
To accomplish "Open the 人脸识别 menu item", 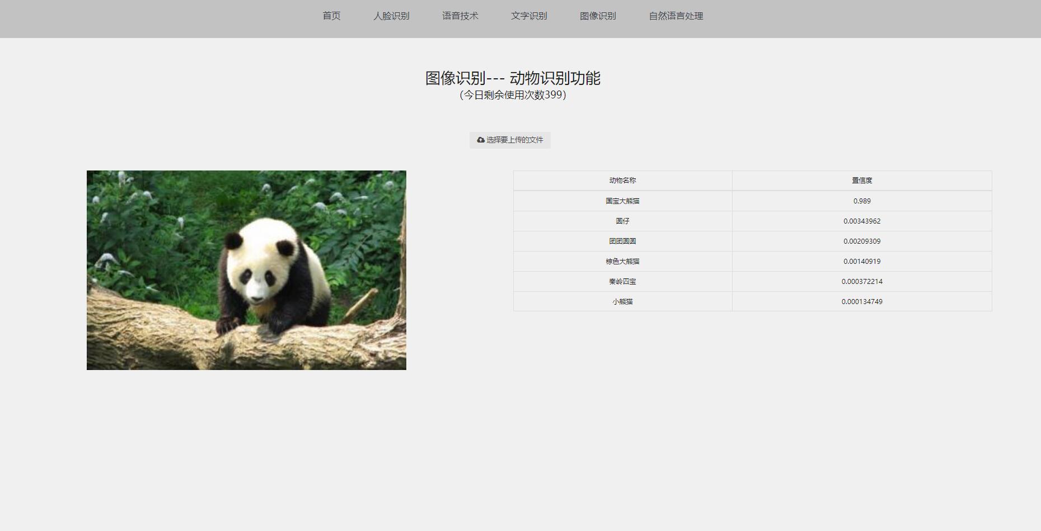I will 391,16.
